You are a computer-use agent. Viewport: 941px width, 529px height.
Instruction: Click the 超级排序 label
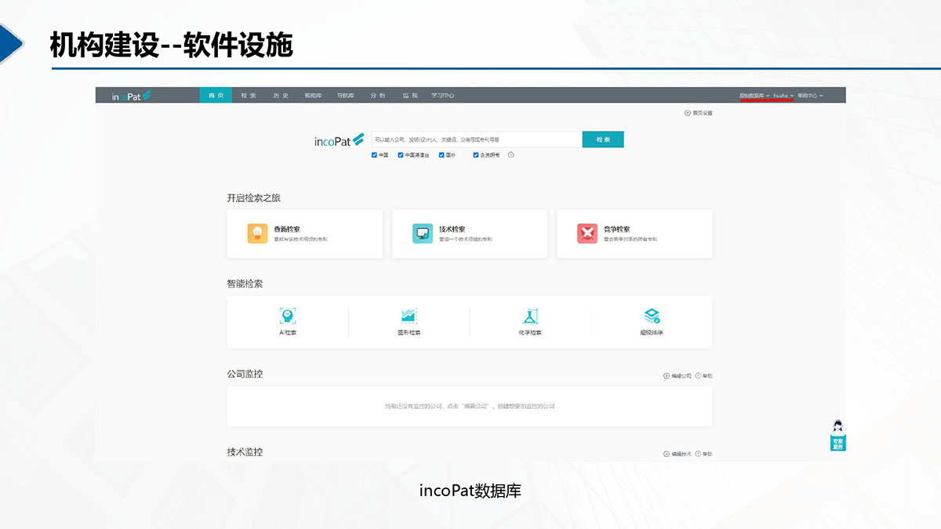(x=652, y=333)
